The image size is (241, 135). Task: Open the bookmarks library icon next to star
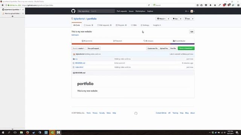(201, 5)
